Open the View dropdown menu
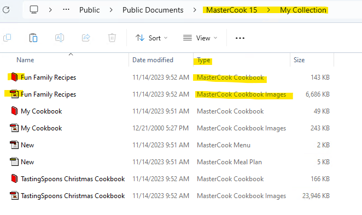The width and height of the screenshot is (362, 215). (200, 38)
